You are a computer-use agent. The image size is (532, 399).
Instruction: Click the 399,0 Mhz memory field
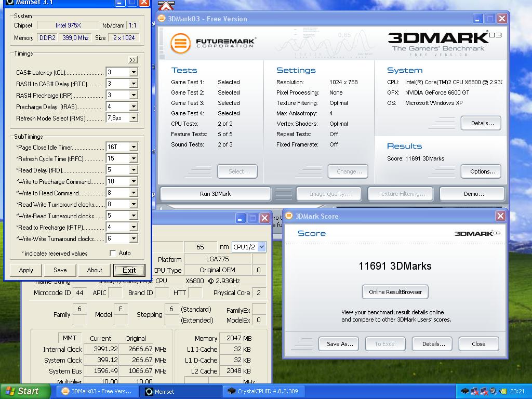tap(75, 37)
